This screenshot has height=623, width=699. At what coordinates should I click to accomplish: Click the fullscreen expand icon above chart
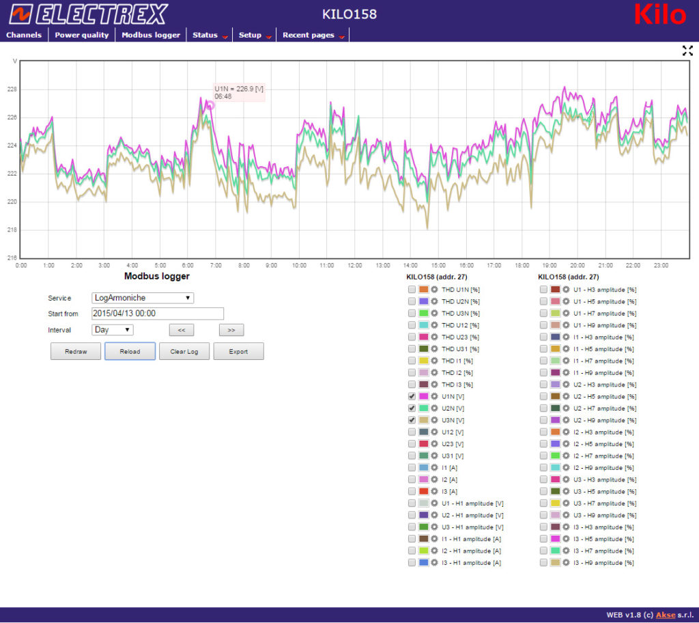tap(687, 51)
